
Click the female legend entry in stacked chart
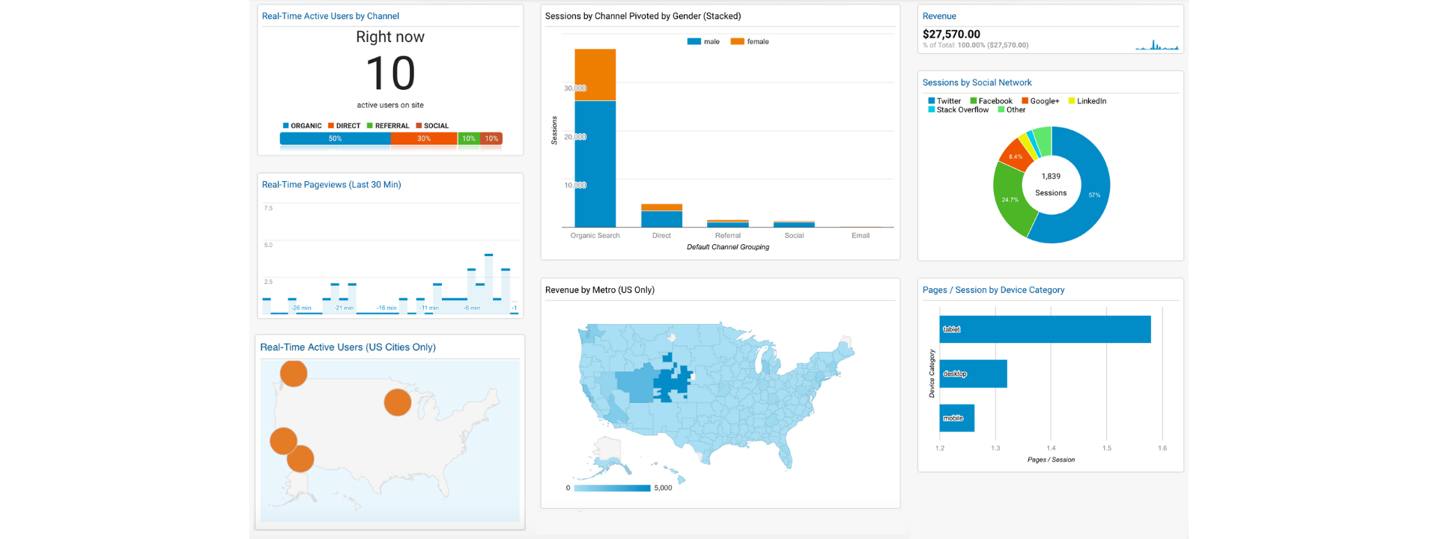[750, 42]
